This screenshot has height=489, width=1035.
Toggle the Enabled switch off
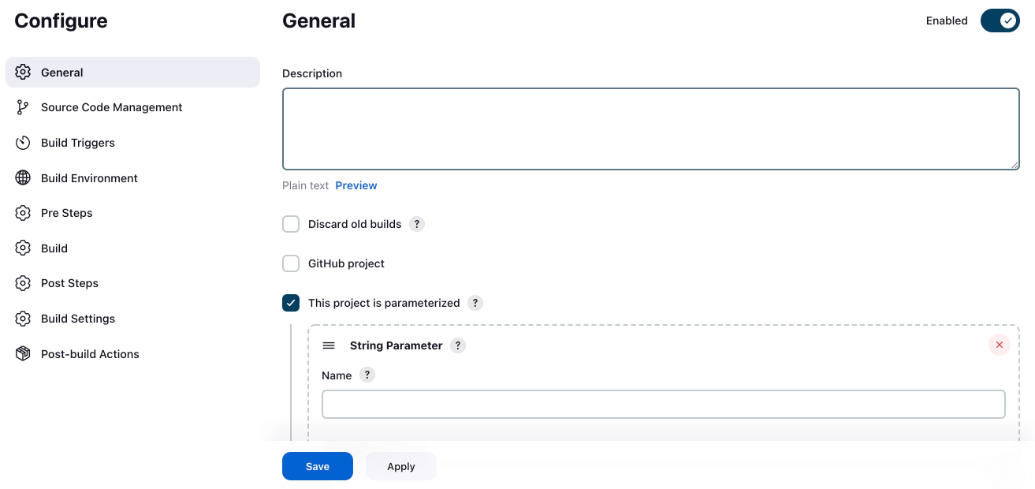click(1000, 21)
